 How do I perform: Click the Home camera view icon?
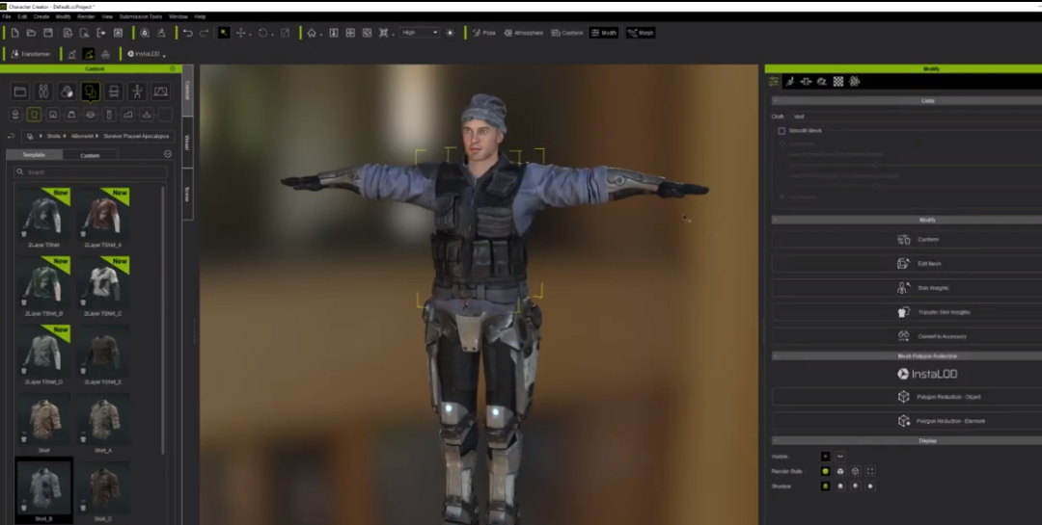point(311,33)
